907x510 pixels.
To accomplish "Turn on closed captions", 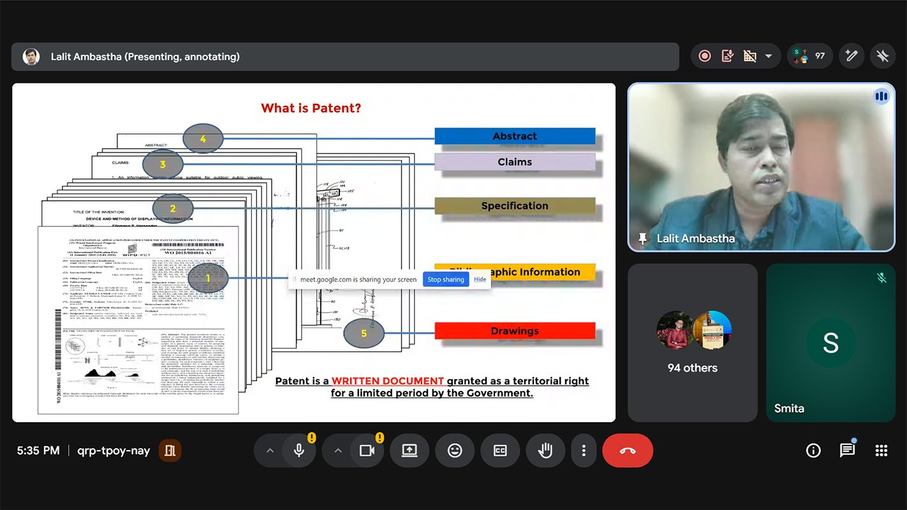I will tap(500, 451).
